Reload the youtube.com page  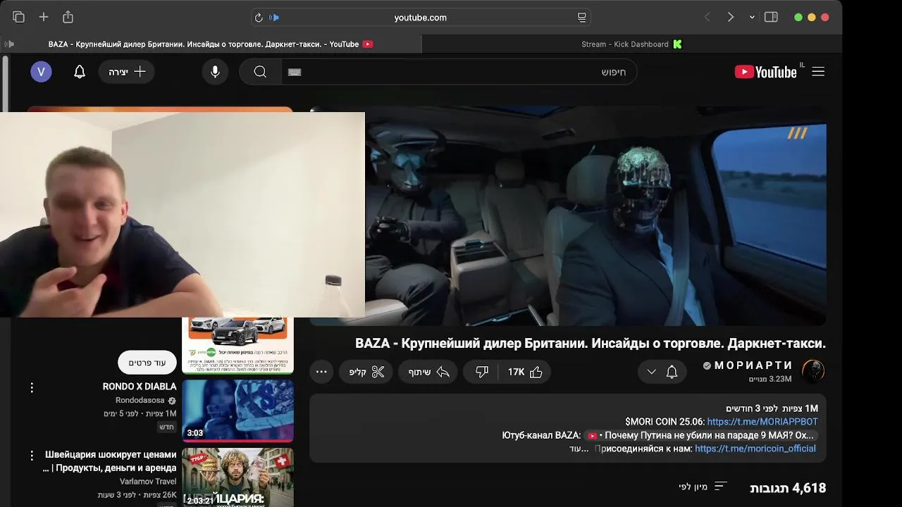pyautogui.click(x=259, y=18)
